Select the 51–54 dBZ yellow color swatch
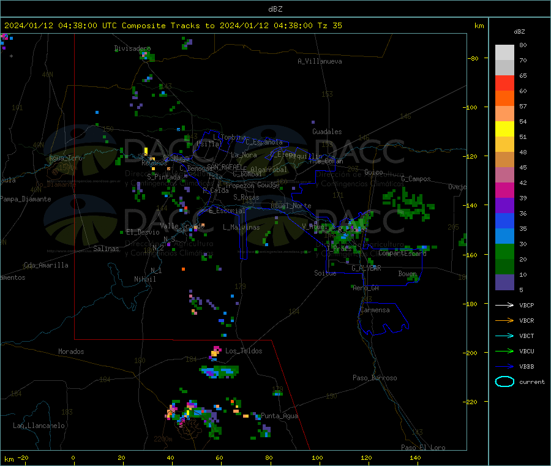The image size is (551, 466). (504, 129)
